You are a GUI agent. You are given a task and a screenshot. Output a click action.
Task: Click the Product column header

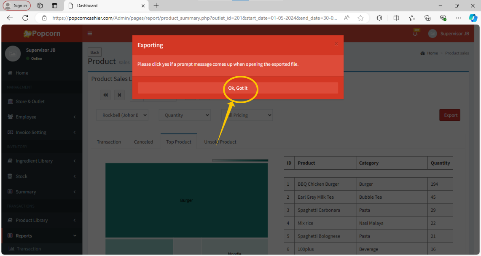click(325, 163)
